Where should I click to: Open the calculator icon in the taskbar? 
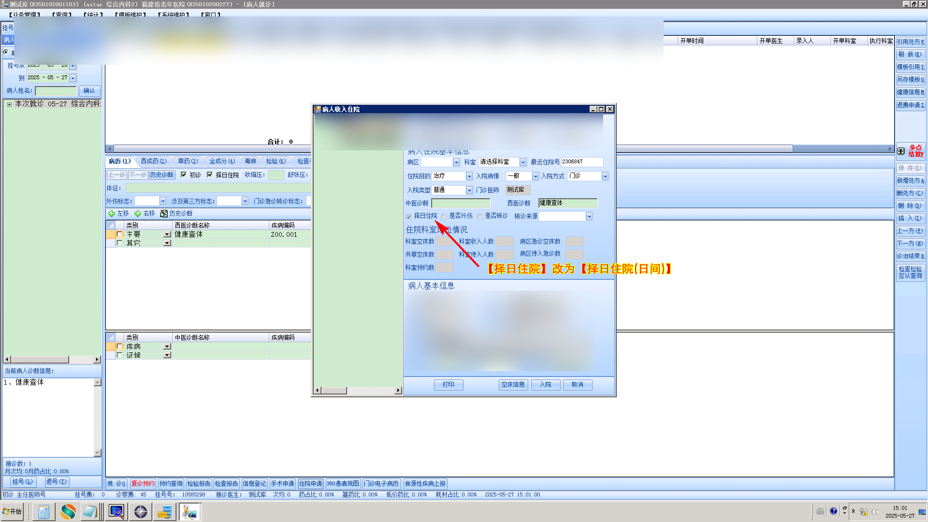point(43,511)
